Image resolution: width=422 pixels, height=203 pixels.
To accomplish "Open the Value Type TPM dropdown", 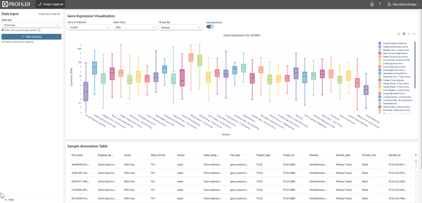I will click(135, 27).
